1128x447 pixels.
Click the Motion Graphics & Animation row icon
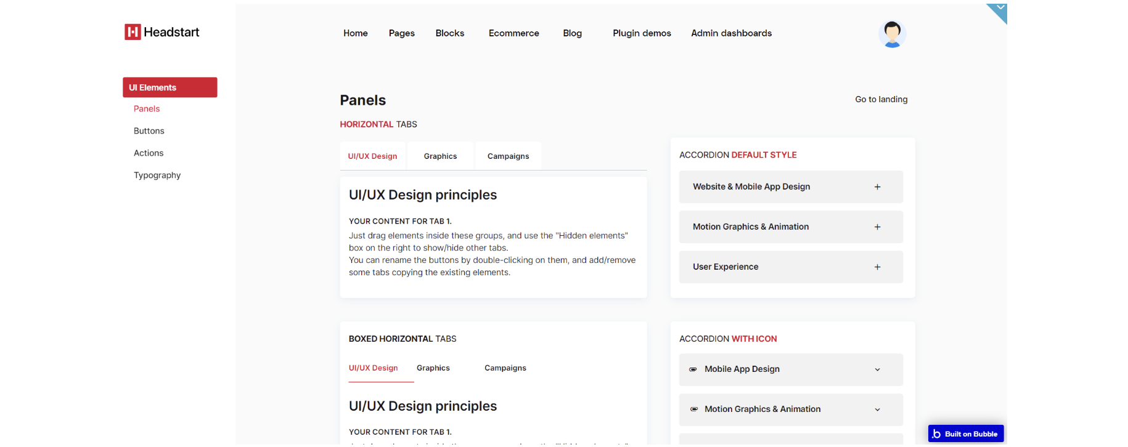click(x=693, y=409)
